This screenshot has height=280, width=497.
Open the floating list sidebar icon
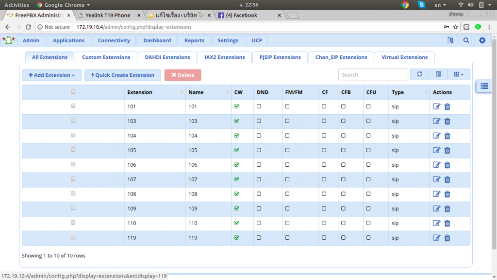click(484, 86)
